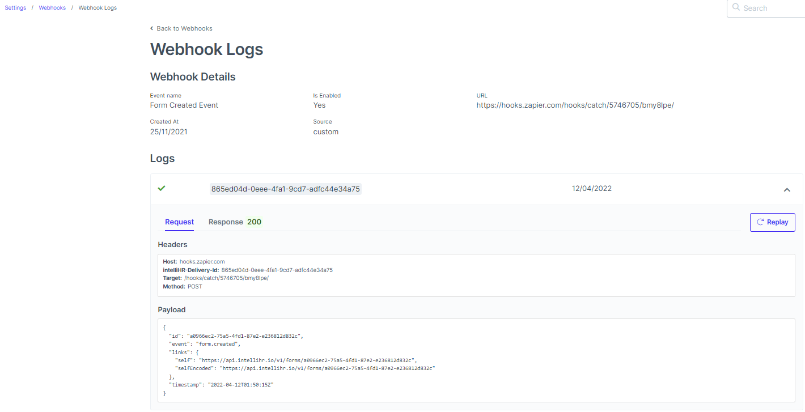
Task: Open the Settings breadcrumb link
Action: (x=15, y=7)
